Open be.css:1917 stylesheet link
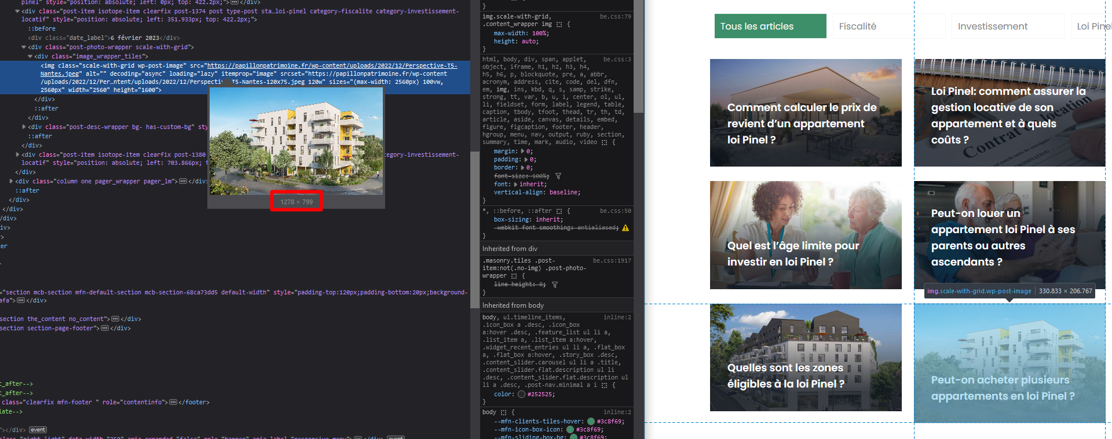The height and width of the screenshot is (439, 1112). coord(612,261)
